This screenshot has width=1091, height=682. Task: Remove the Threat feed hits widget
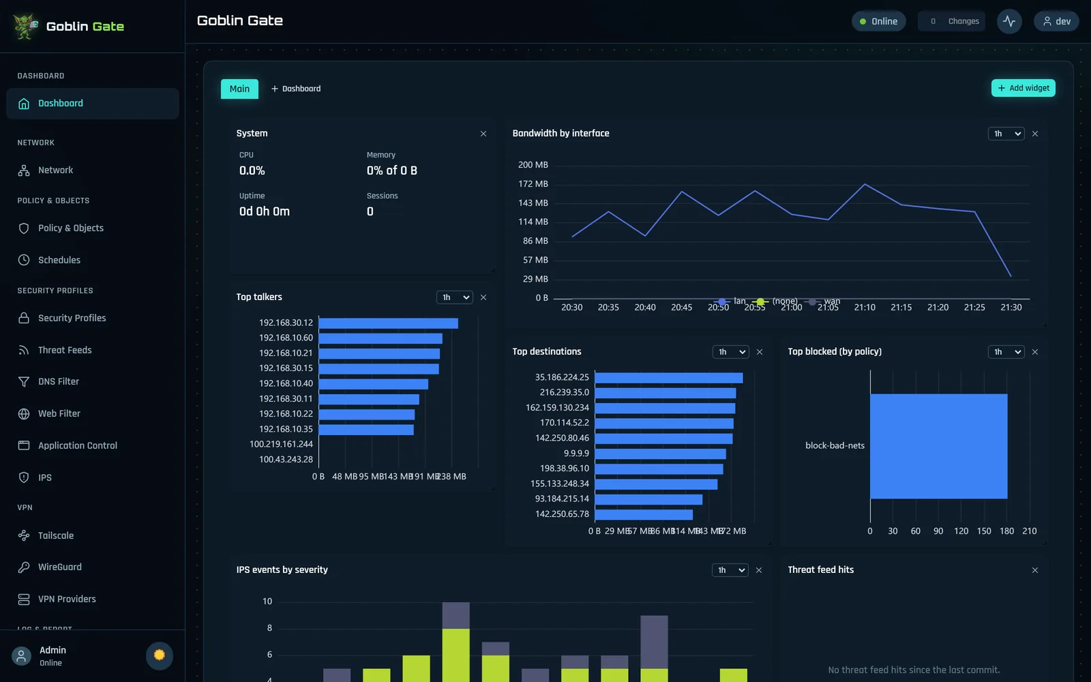click(x=1035, y=570)
